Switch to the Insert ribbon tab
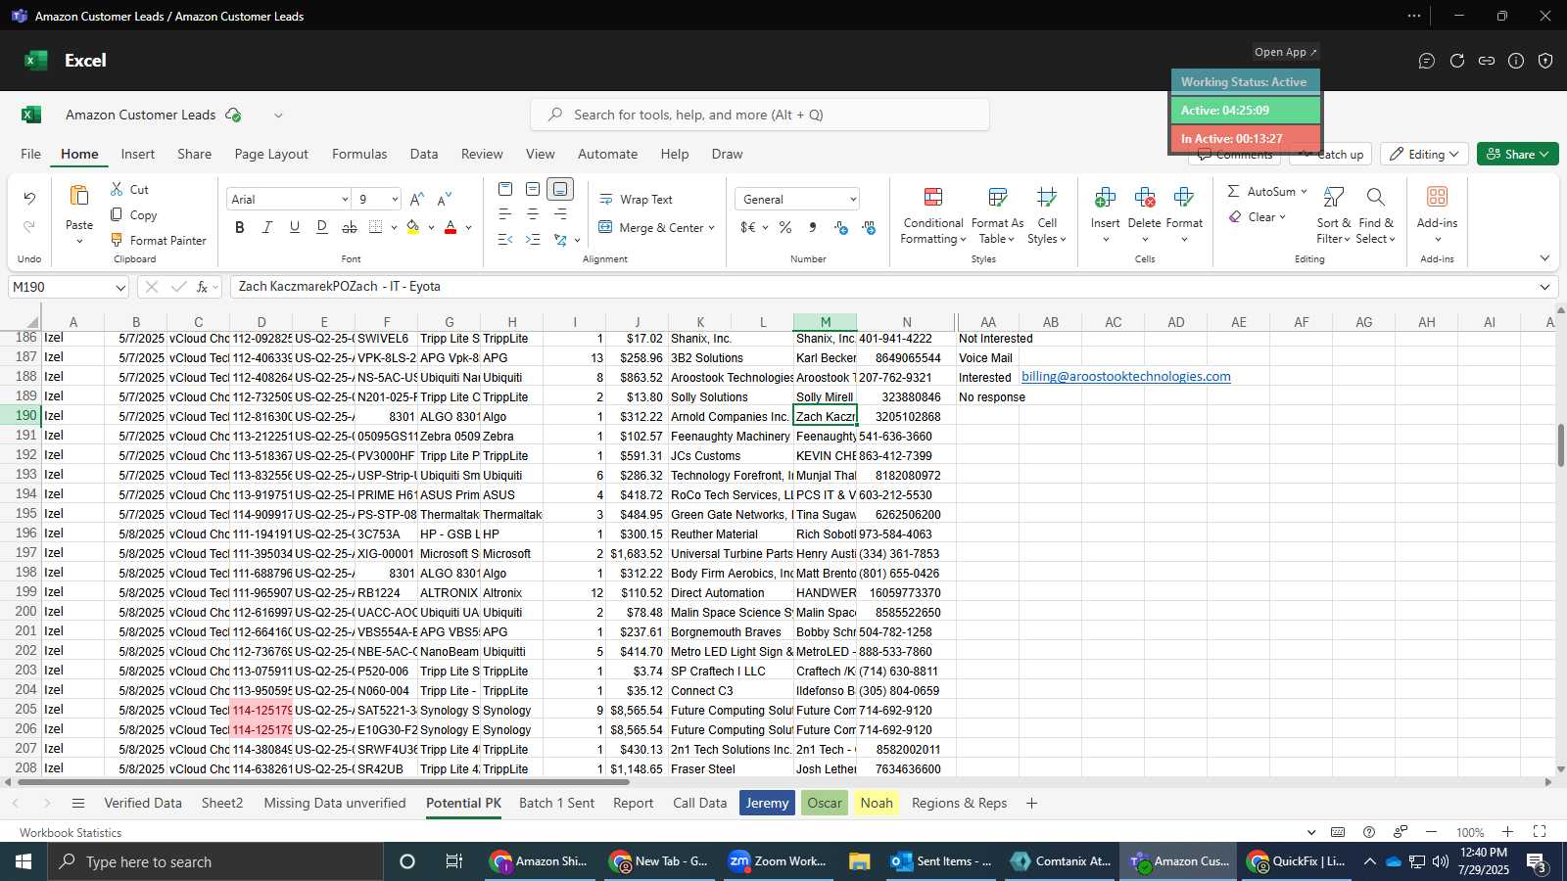Viewport: 1567px width, 881px height. pos(138,154)
